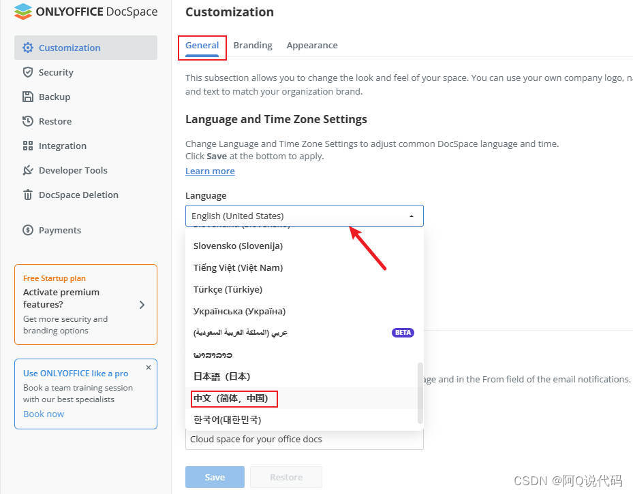The image size is (633, 494).
Task: Open DocSpace Deletion in the sidebar
Action: tap(86, 195)
